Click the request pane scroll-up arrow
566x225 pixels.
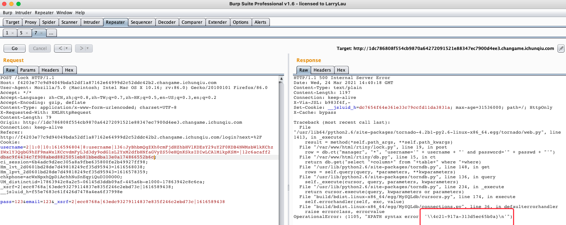[282, 78]
